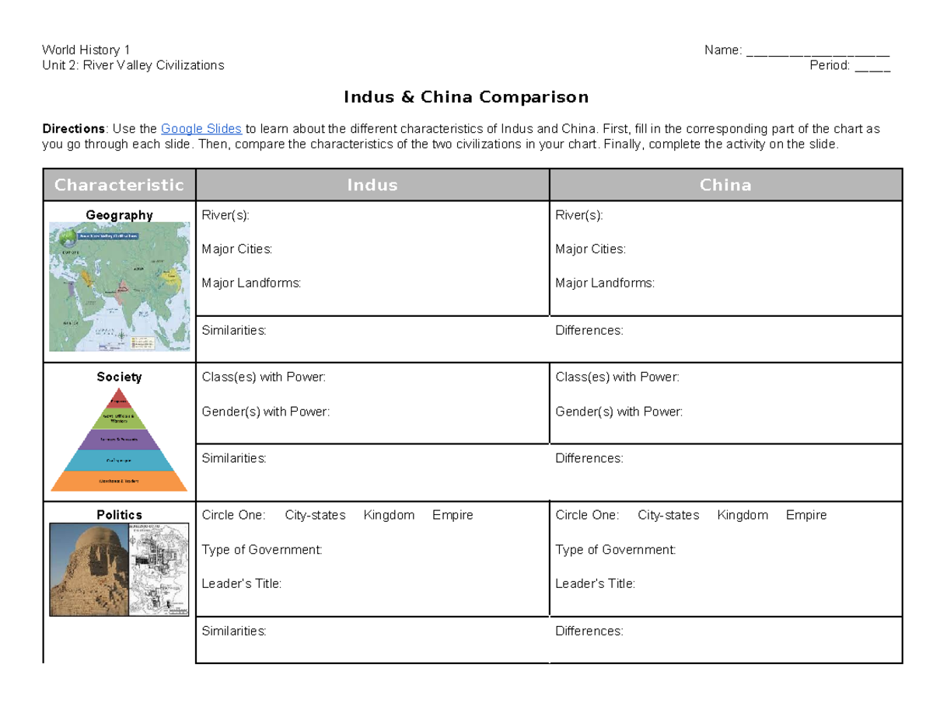Click the map legend in the lower corner
Screen dimensions: 933x720
(142, 342)
